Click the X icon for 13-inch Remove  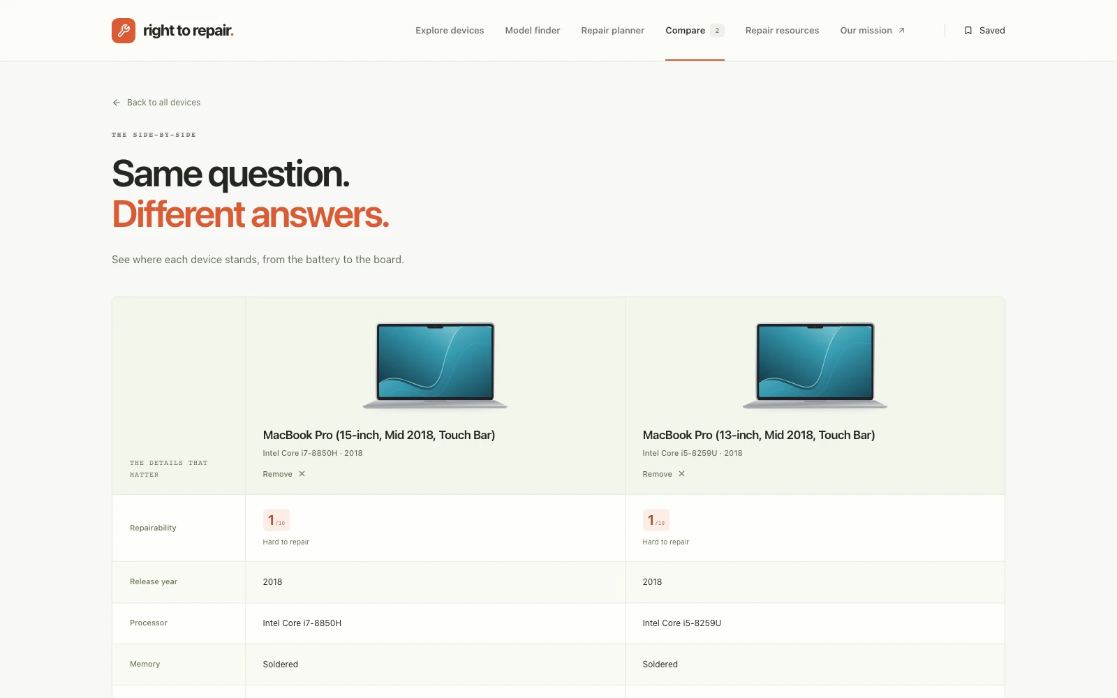pos(682,474)
